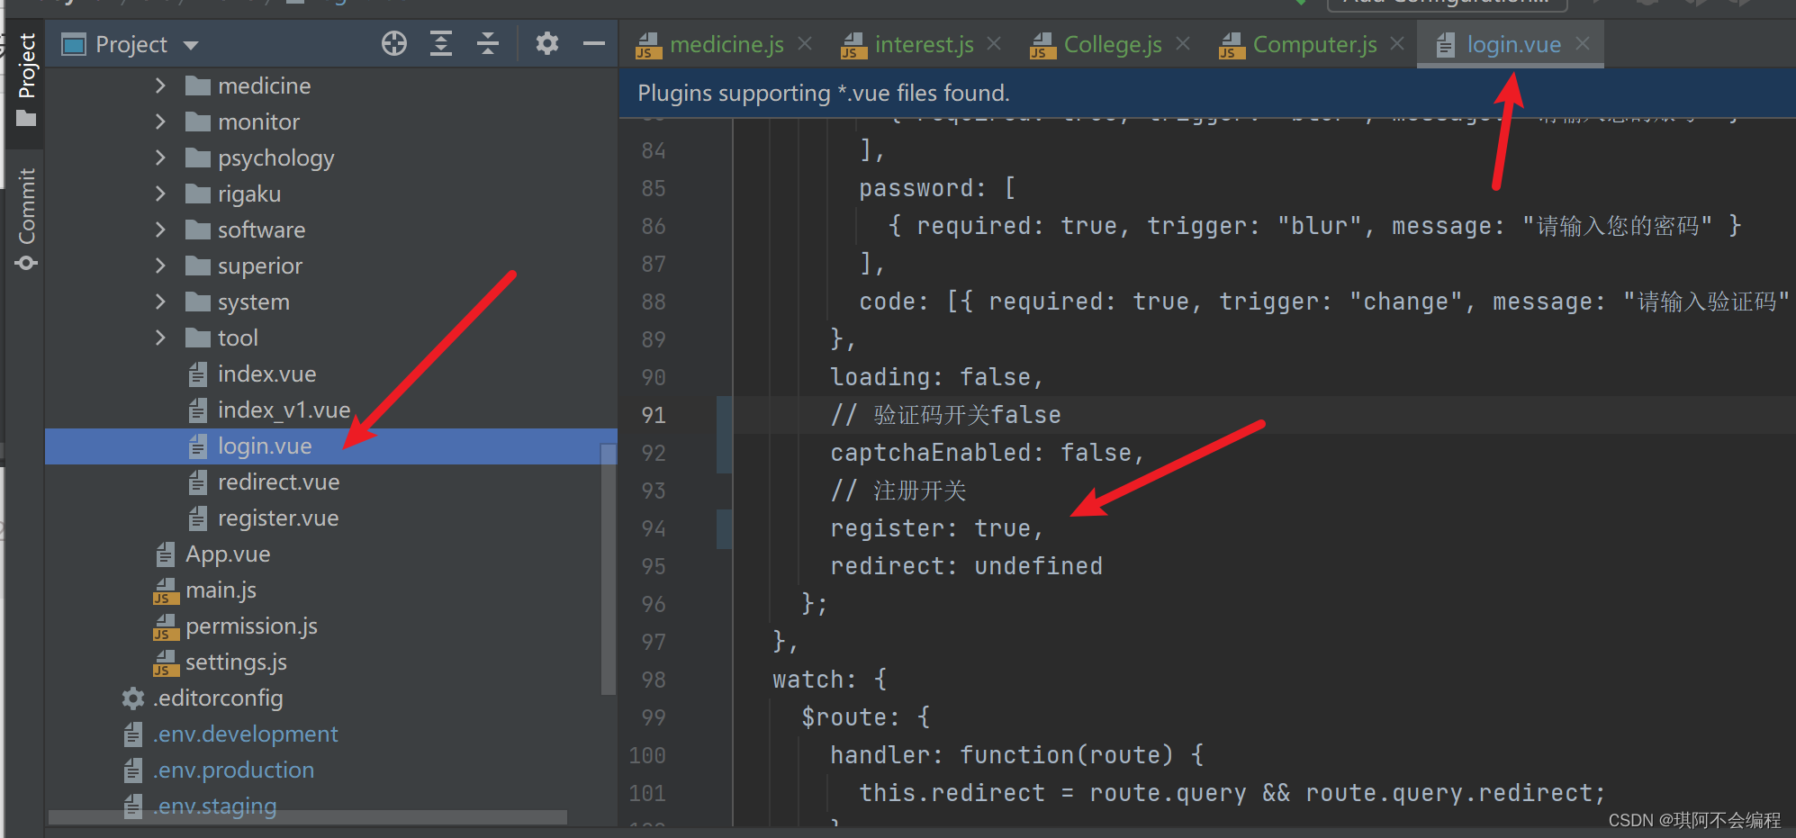This screenshot has width=1796, height=838.
Task: Click the Select Opened File locate icon
Action: pyautogui.click(x=394, y=43)
